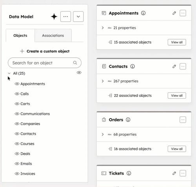Collapse the All (25) objects list
This screenshot has width=196, height=187.
[9, 73]
